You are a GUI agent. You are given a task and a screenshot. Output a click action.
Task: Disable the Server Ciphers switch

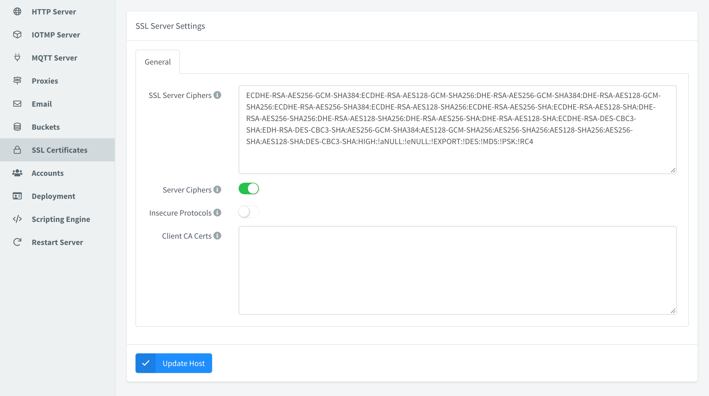[249, 189]
